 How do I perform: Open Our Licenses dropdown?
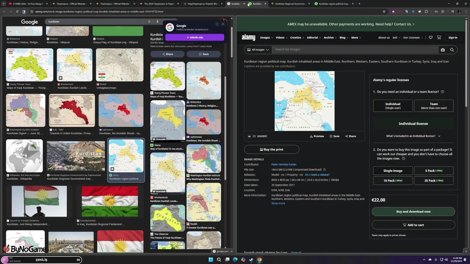tap(413, 38)
